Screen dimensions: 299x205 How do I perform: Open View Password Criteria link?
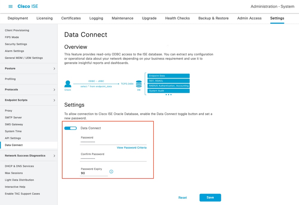[132, 148]
